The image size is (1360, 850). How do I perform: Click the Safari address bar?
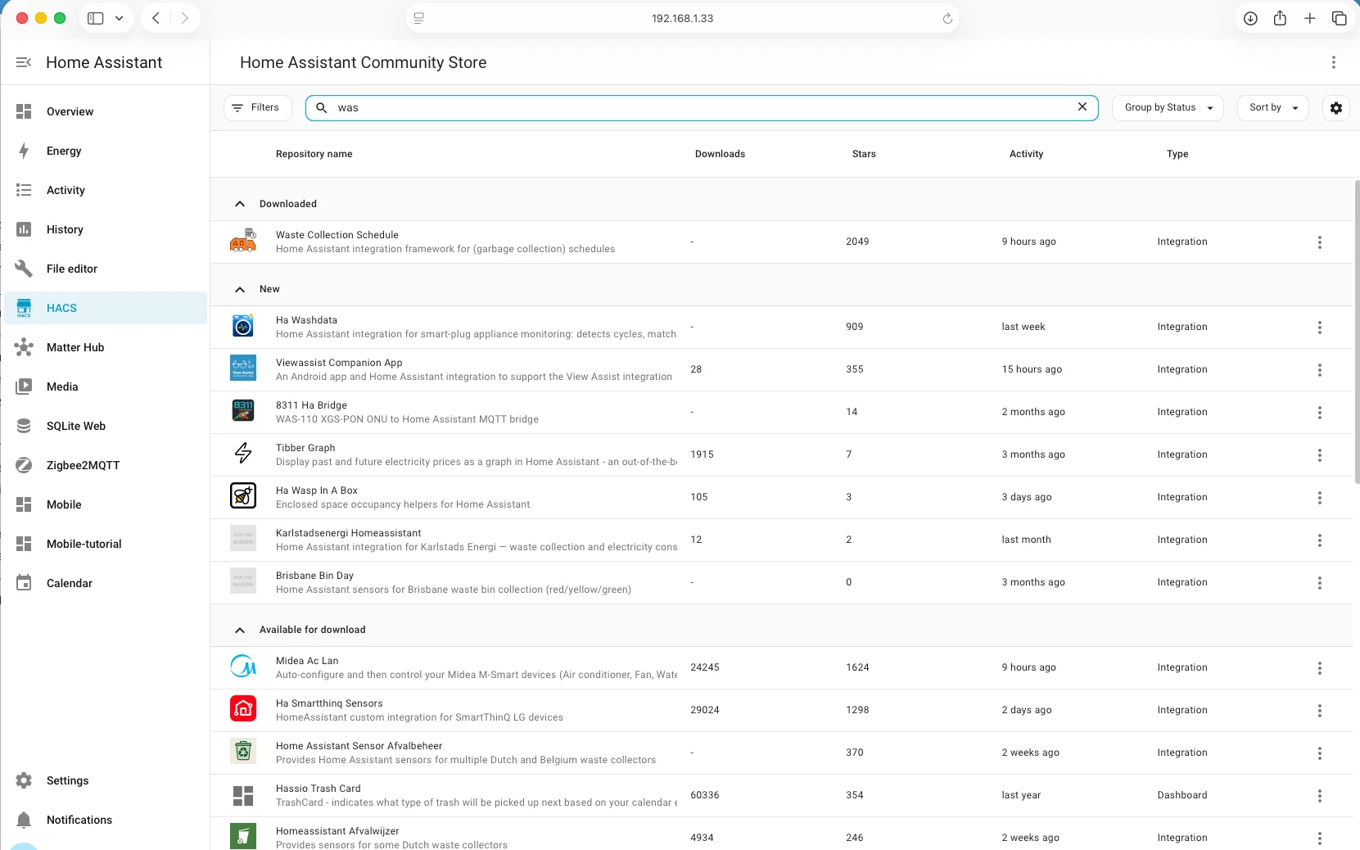[682, 18]
